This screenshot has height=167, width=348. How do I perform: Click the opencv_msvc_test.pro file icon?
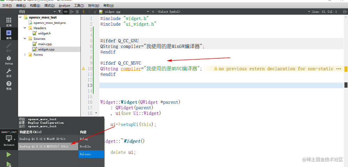coord(30,23)
